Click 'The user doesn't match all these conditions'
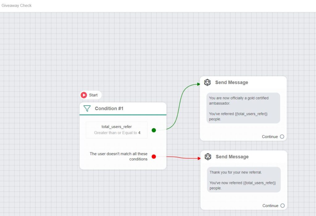This screenshot has width=316, height=216. click(x=118, y=156)
